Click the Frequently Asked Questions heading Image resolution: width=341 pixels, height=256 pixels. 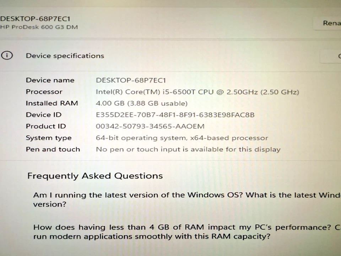(95, 175)
